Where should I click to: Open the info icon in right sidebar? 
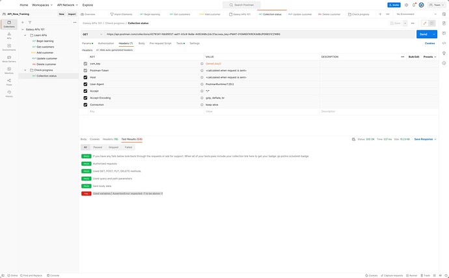444,63
